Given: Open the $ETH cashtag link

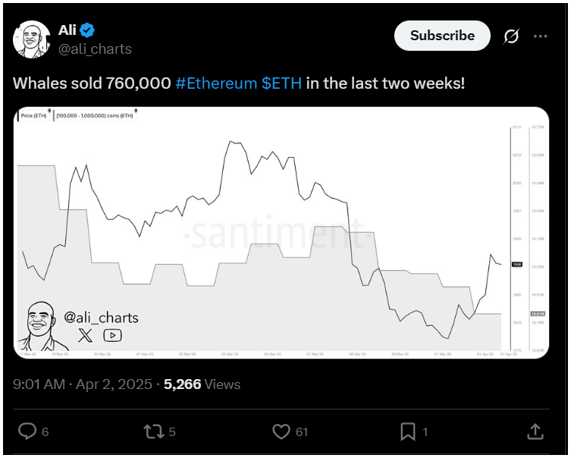Looking at the screenshot, I should click(x=281, y=83).
